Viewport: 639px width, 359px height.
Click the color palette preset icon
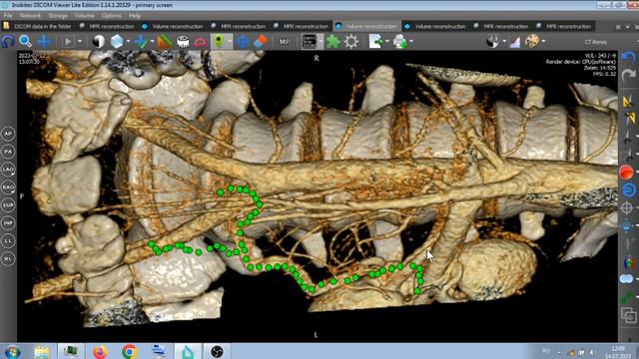click(x=532, y=41)
